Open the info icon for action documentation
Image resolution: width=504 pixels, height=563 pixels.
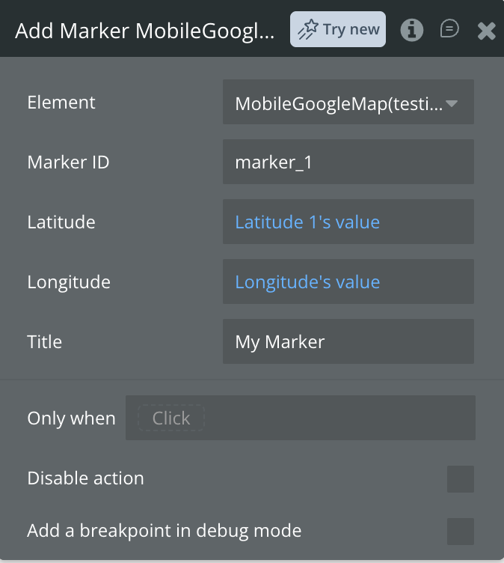[x=411, y=30]
